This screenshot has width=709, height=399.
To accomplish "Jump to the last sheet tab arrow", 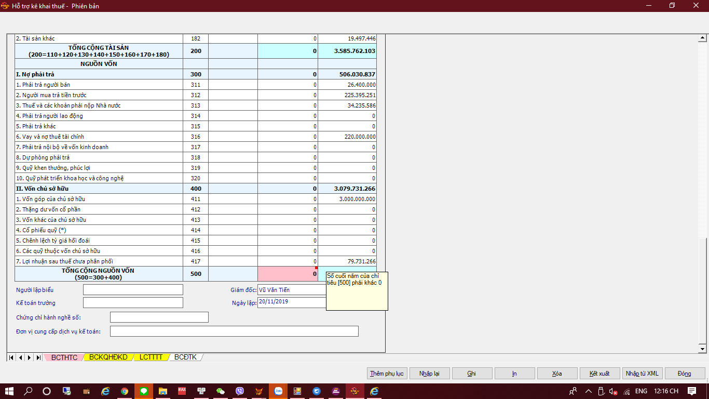I will (x=38, y=357).
